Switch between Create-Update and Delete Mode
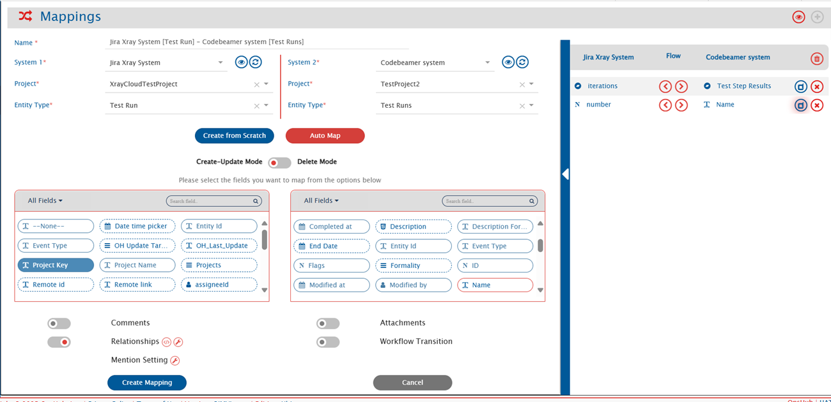This screenshot has width=831, height=402. 279,163
